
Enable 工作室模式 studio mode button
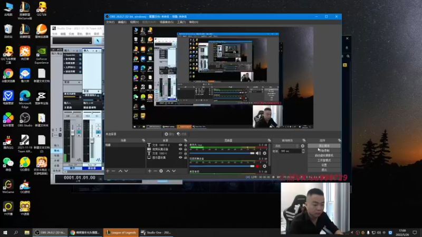click(324, 160)
